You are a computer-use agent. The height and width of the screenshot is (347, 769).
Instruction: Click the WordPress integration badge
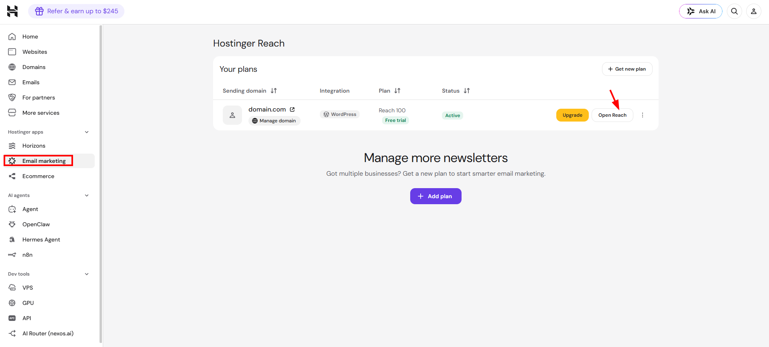(340, 114)
